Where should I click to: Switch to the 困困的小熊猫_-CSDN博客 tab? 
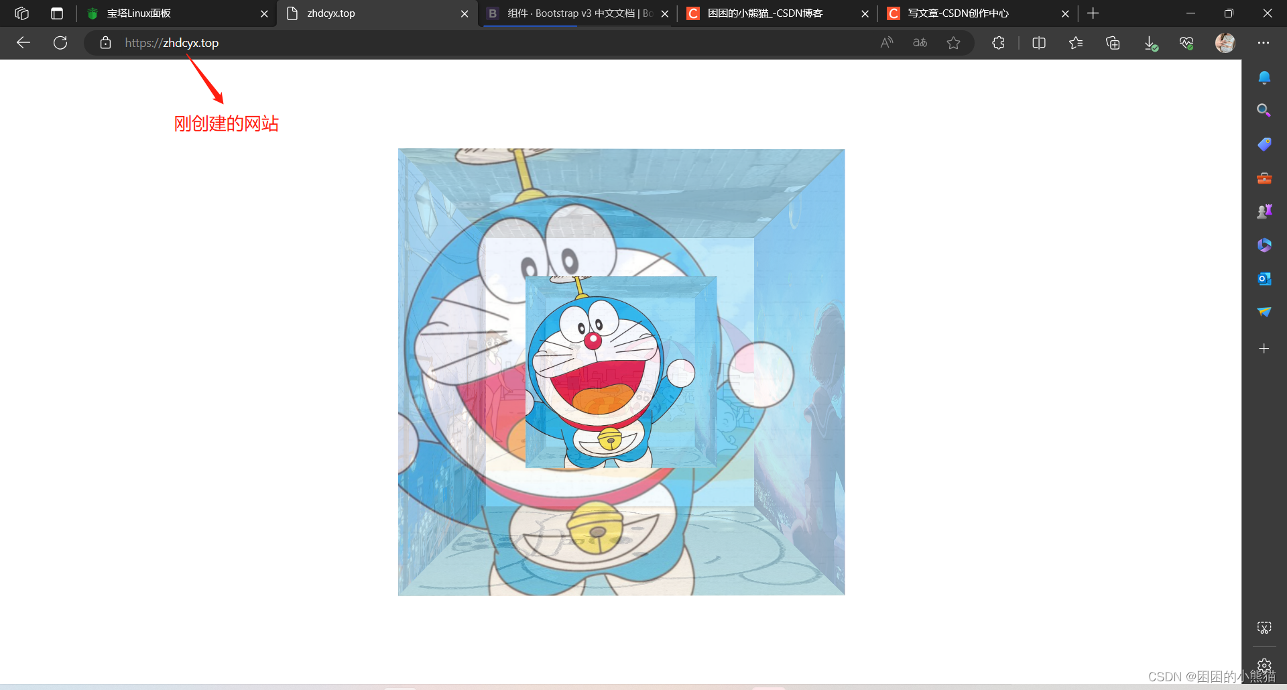(778, 13)
